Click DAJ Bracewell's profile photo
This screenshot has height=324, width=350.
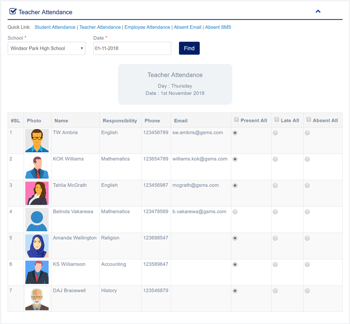(x=37, y=298)
